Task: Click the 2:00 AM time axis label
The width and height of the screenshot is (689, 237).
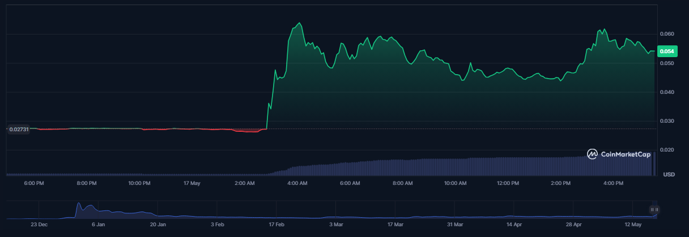Action: pos(245,183)
